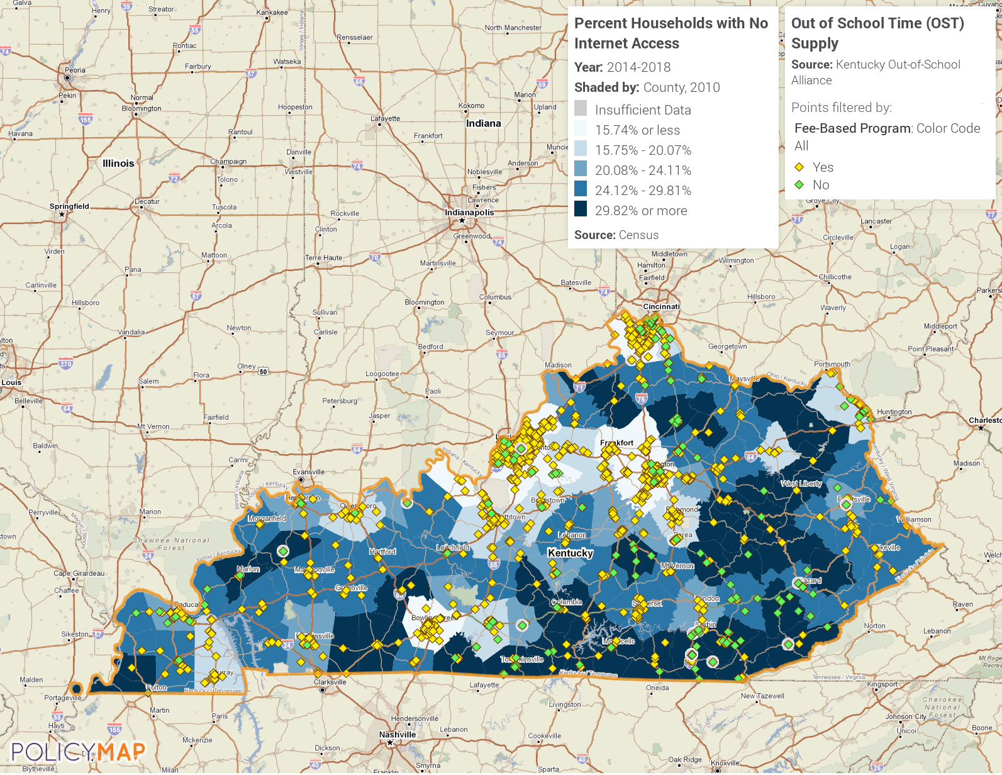The image size is (1002, 775).
Task: Click the yellow diamond icon beside Yes
Action: pos(799,167)
